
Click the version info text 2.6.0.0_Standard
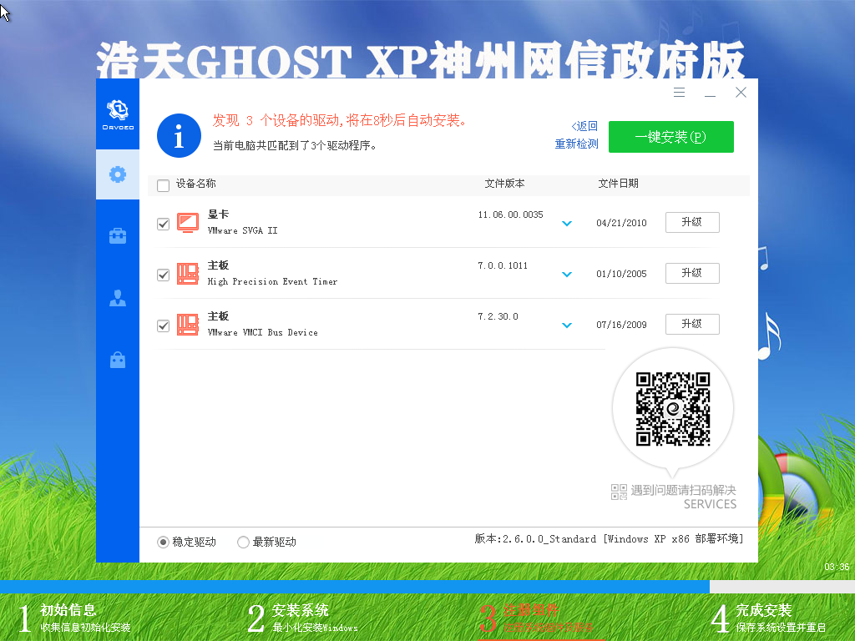click(609, 539)
